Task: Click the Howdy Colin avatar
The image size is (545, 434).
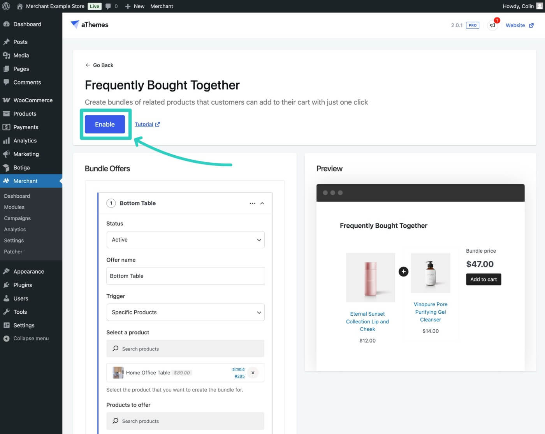Action: [540, 6]
